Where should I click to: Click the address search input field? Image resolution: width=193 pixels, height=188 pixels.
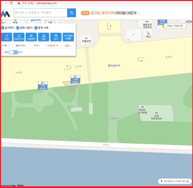(x=41, y=13)
